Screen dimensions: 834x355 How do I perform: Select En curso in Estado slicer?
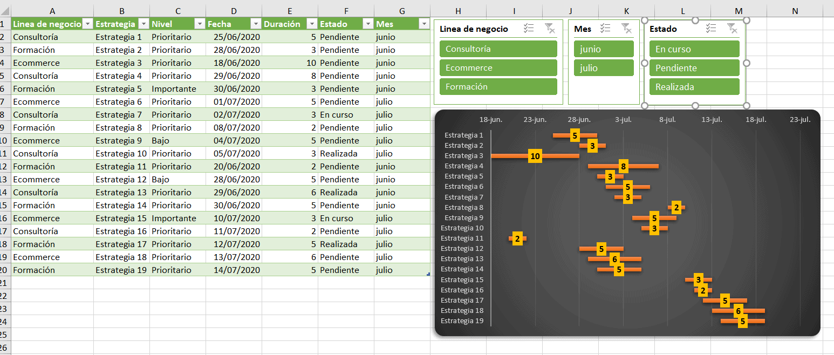[x=695, y=49]
